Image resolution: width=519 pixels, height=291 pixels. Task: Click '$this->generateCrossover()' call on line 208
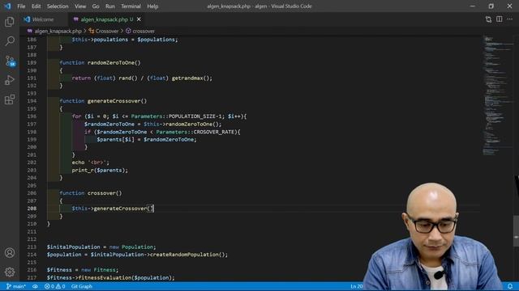pos(113,209)
